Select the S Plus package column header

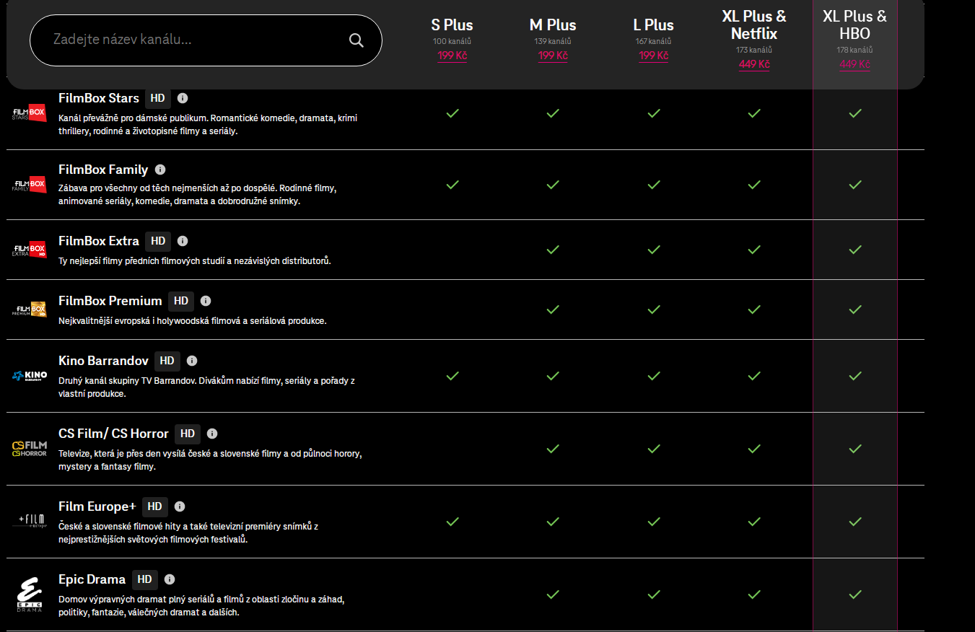452,25
